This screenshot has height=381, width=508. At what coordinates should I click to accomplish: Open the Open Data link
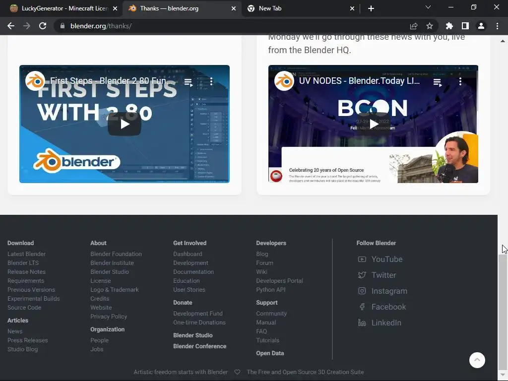(x=270, y=353)
